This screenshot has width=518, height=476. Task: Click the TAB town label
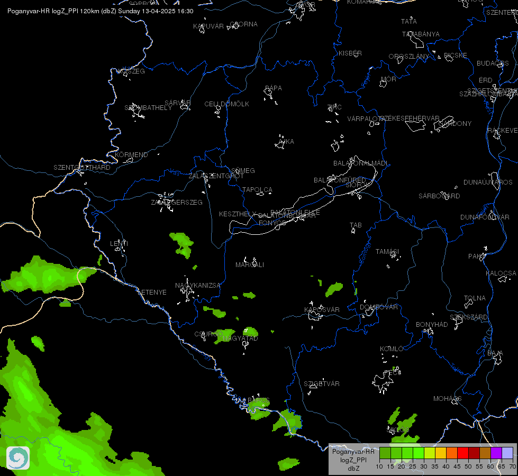pyautogui.click(x=356, y=225)
